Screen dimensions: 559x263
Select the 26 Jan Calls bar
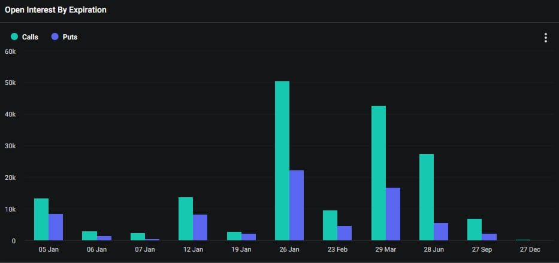tap(282, 161)
